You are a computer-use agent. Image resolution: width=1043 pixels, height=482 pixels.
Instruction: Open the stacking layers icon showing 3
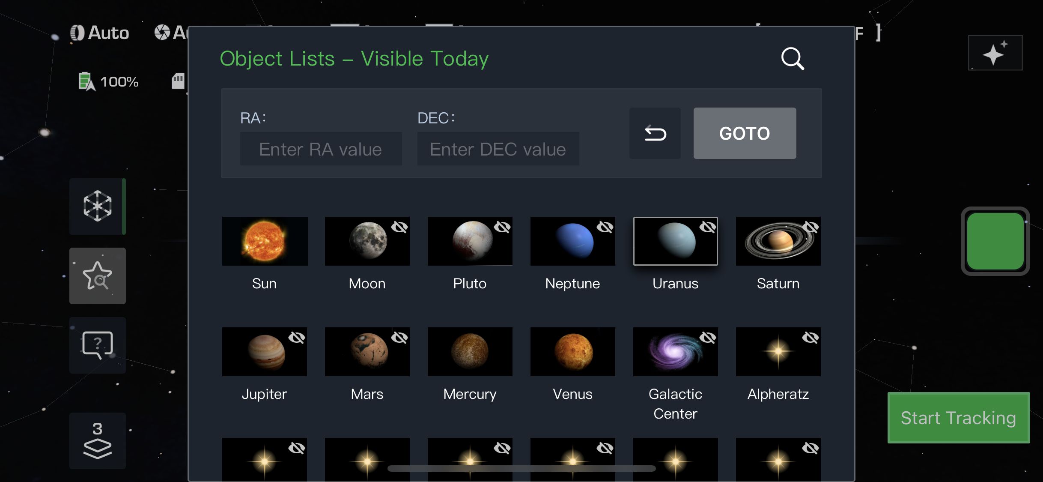pos(98,440)
